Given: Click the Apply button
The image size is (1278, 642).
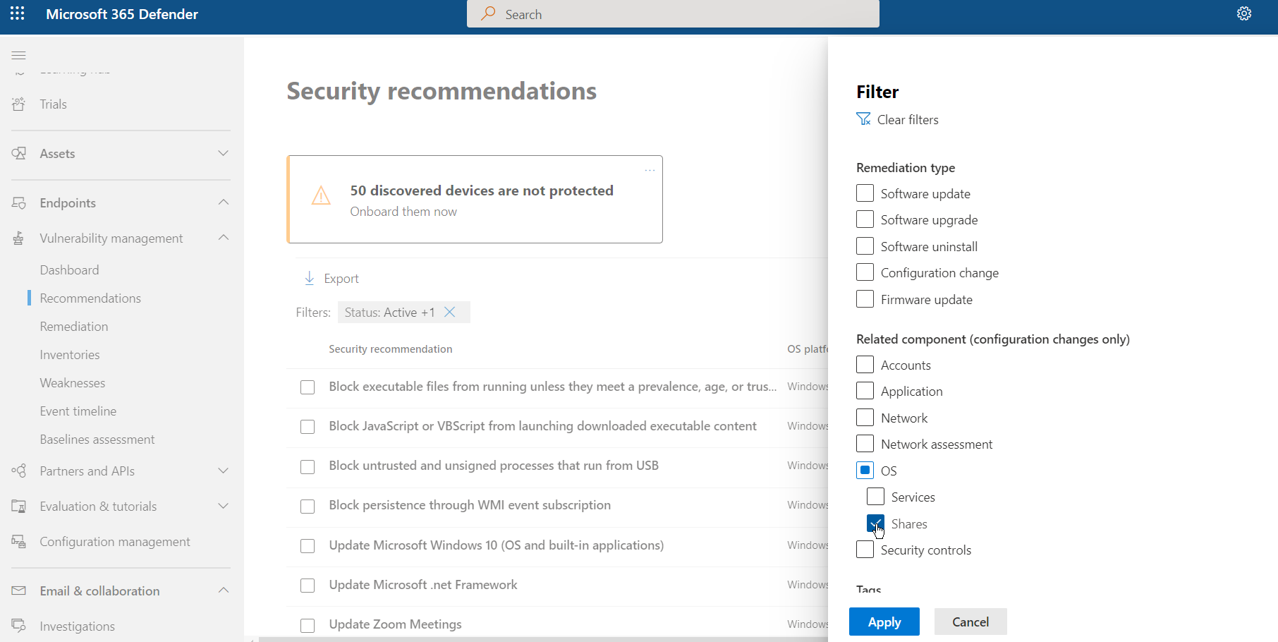Looking at the screenshot, I should [x=884, y=622].
